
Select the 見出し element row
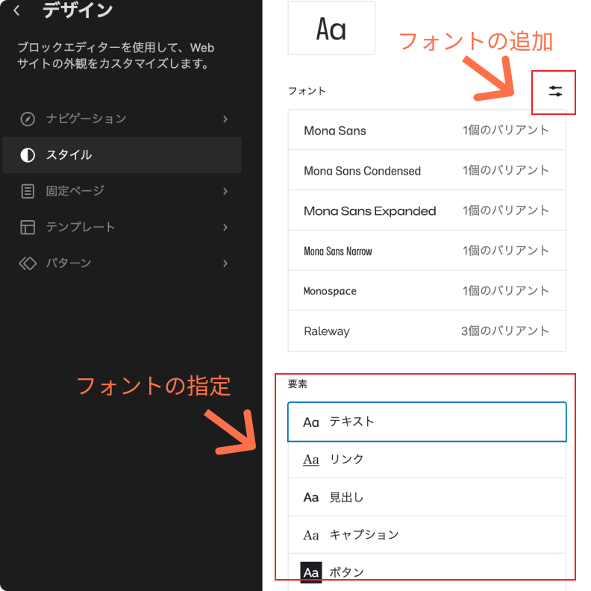(427, 497)
